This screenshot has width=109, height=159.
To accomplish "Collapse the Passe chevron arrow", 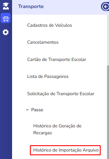I will (x=27, y=110).
